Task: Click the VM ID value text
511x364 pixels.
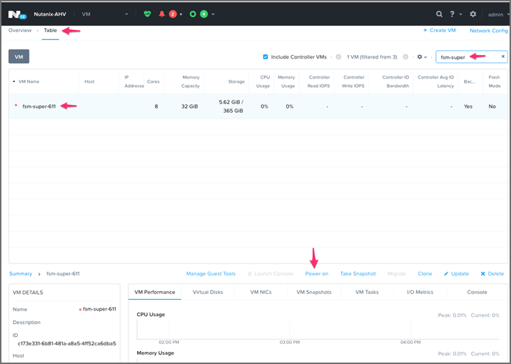Action: click(67, 343)
